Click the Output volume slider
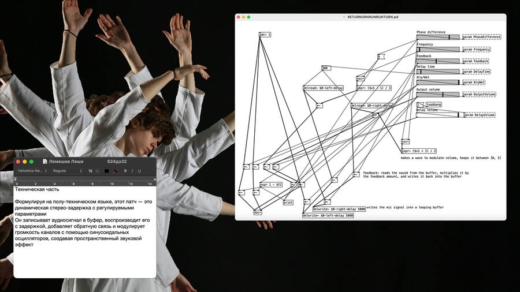Image resolution: width=520 pixels, height=292 pixels. pos(438,95)
